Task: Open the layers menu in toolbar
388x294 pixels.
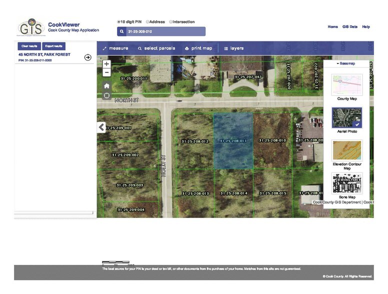Action: [233, 48]
